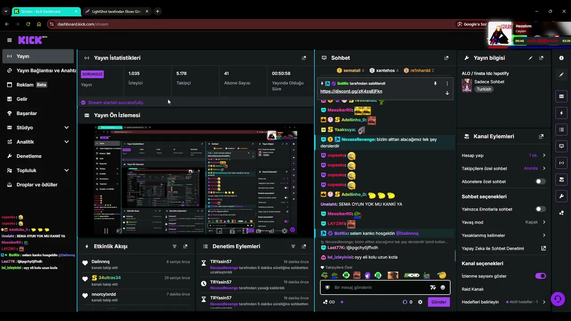Click the Turkish language tag
The image size is (571, 321).
(484, 89)
